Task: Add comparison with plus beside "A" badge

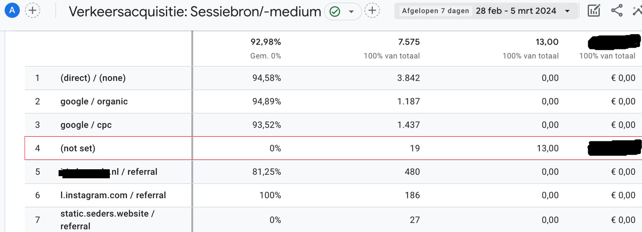Action: coord(32,11)
